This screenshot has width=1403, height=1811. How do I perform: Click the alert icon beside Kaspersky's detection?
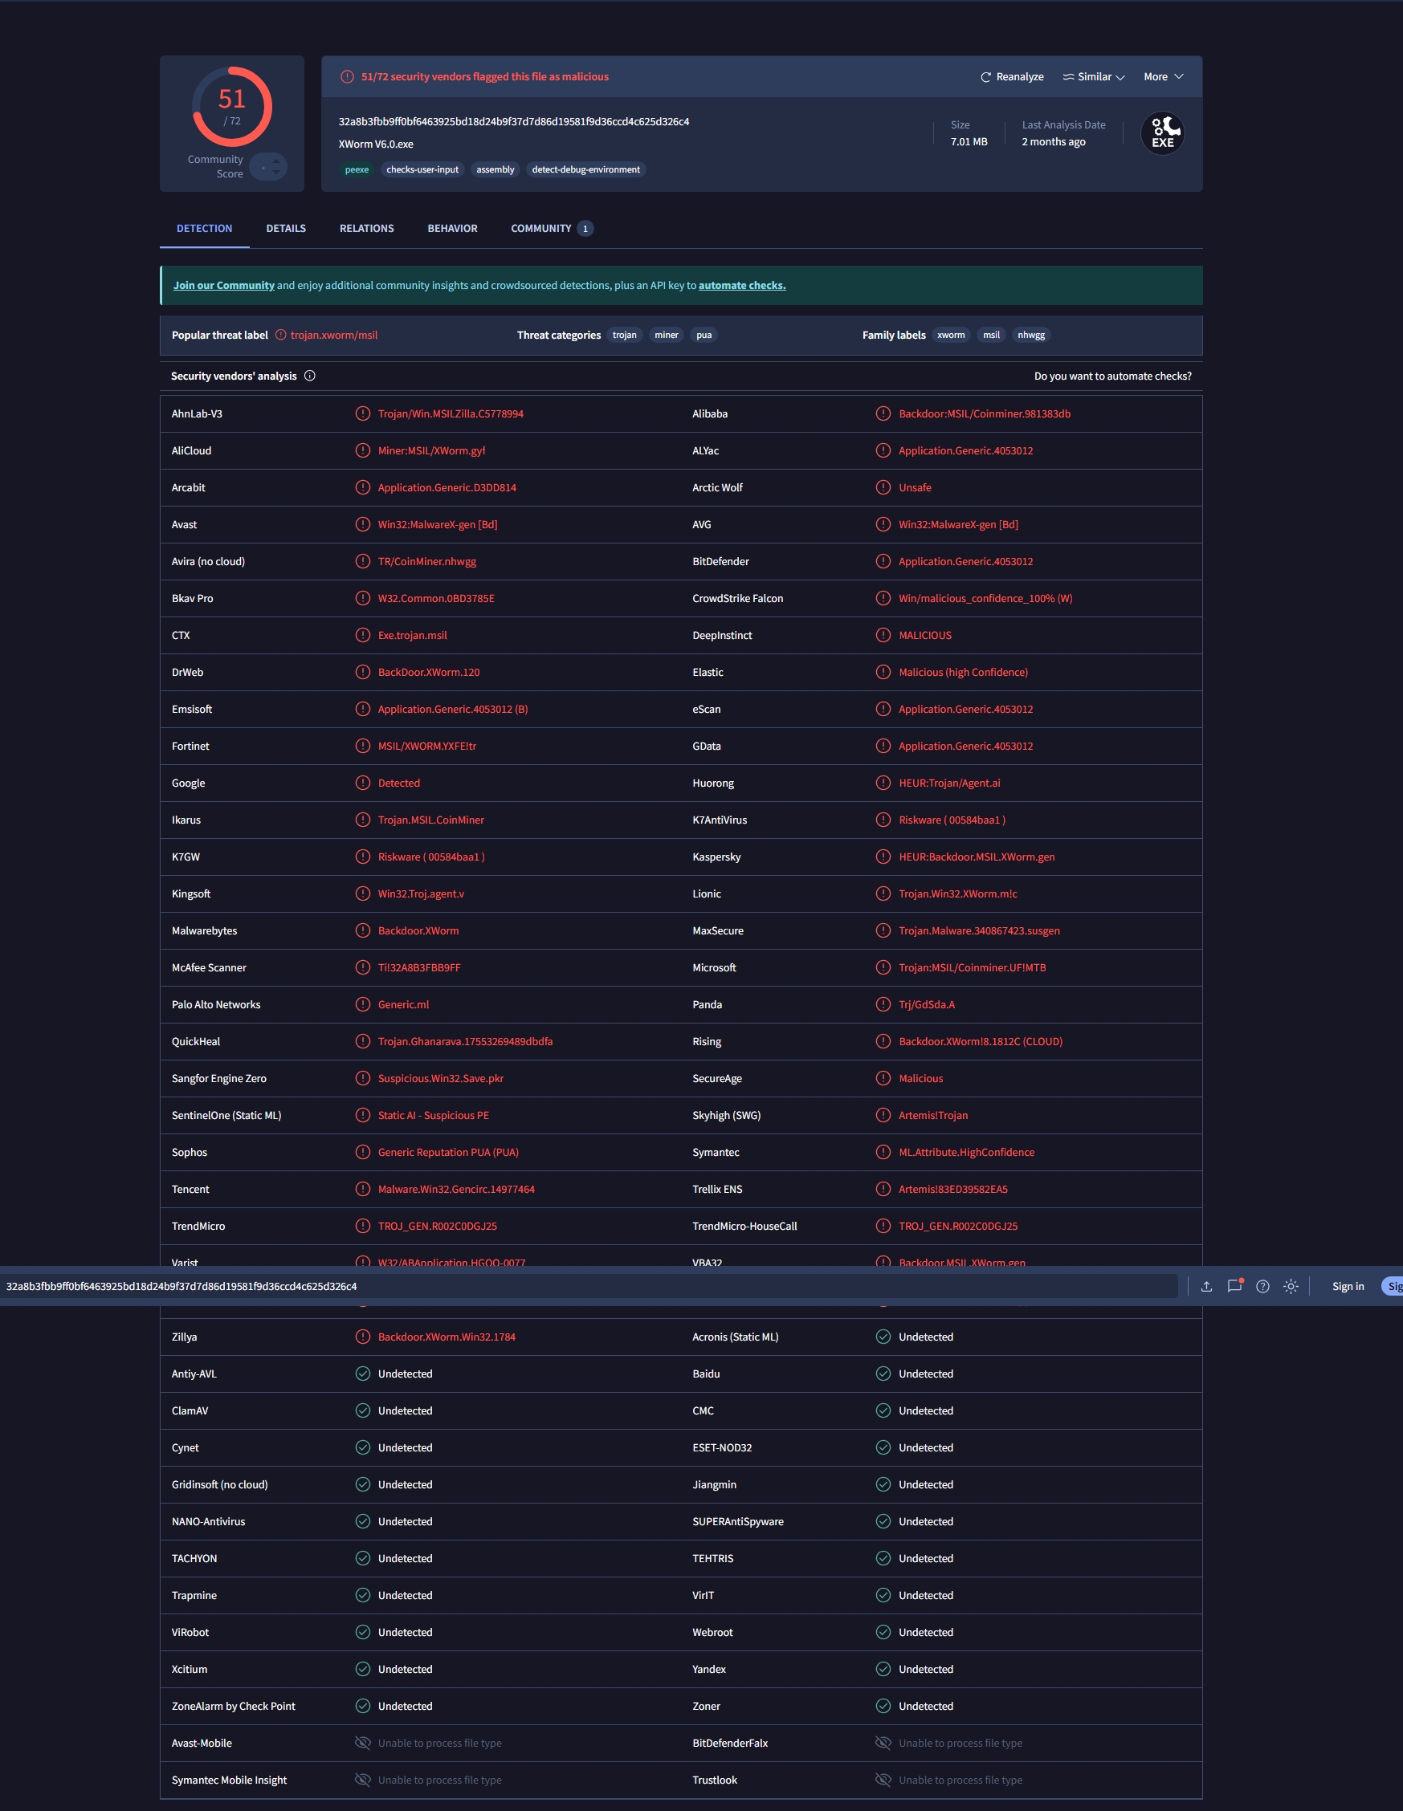coord(883,857)
